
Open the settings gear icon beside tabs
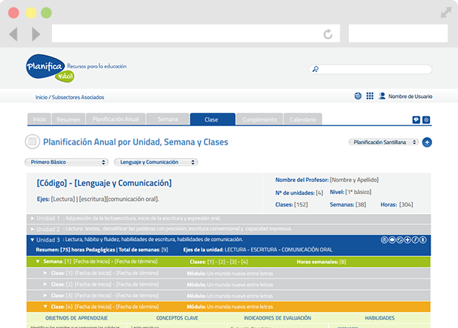point(427,120)
